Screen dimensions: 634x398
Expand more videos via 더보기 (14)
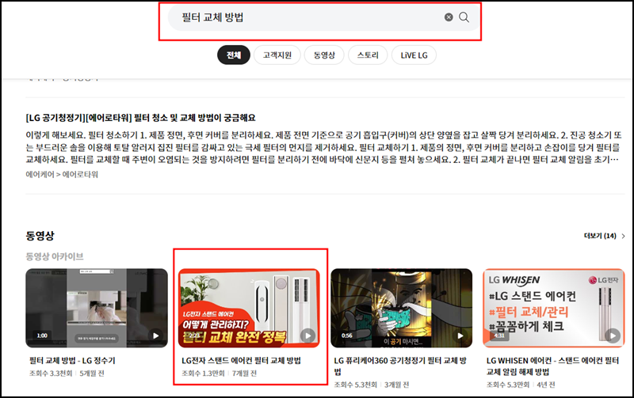[600, 236]
